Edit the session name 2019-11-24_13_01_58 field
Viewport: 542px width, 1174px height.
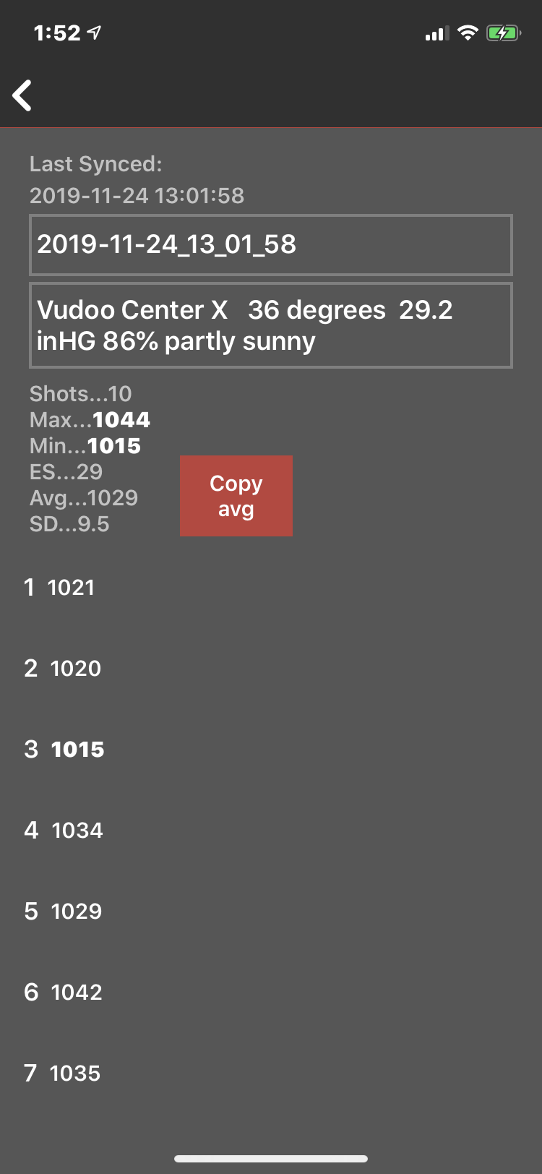tap(271, 245)
